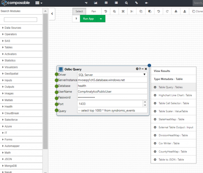This screenshot has width=203, height=173.
Task: Click the Database field containing health
Action: click(x=112, y=86)
